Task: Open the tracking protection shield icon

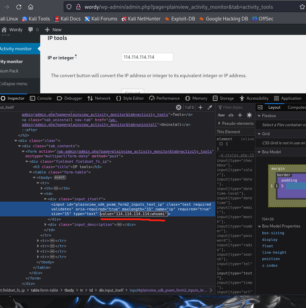Action: (x=69, y=7)
